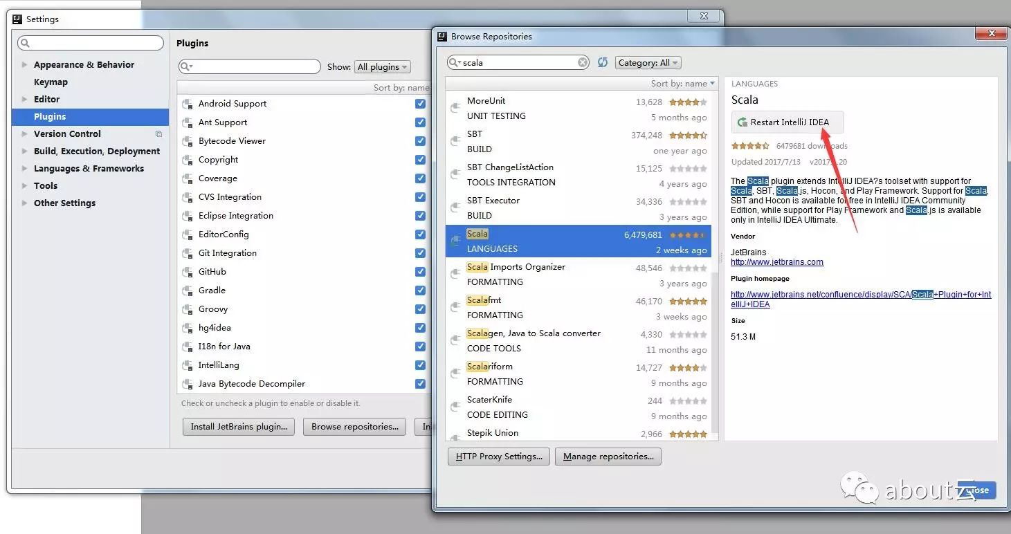Screen dimensions: 1011x534
Task: Expand the Tools settings node
Action: 25,185
